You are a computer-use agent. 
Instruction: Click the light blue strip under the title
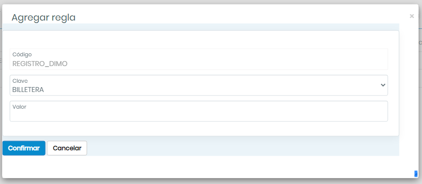pos(200,27)
